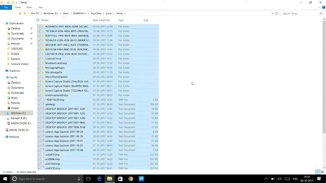The height and width of the screenshot is (183, 326).
Task: Expand the address bar history dropdown
Action: pos(273,14)
